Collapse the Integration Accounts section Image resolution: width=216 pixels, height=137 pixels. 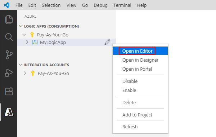click(x=21, y=65)
